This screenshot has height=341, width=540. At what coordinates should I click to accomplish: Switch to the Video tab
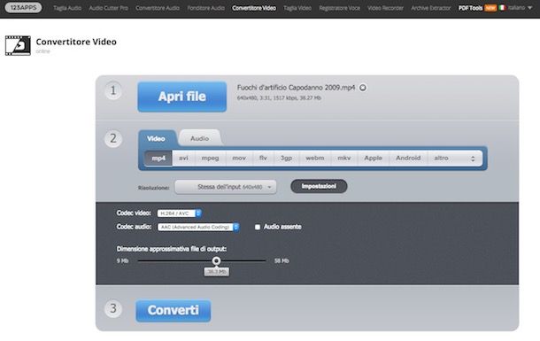[157, 139]
